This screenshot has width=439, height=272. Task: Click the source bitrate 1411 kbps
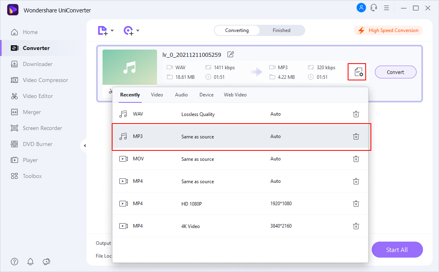point(224,68)
